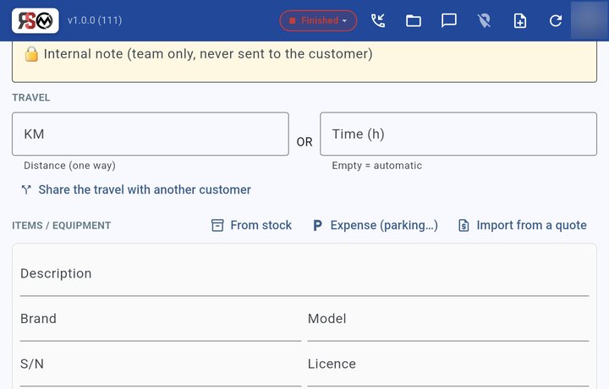Click the split-route icon beside Share travel

coord(26,189)
